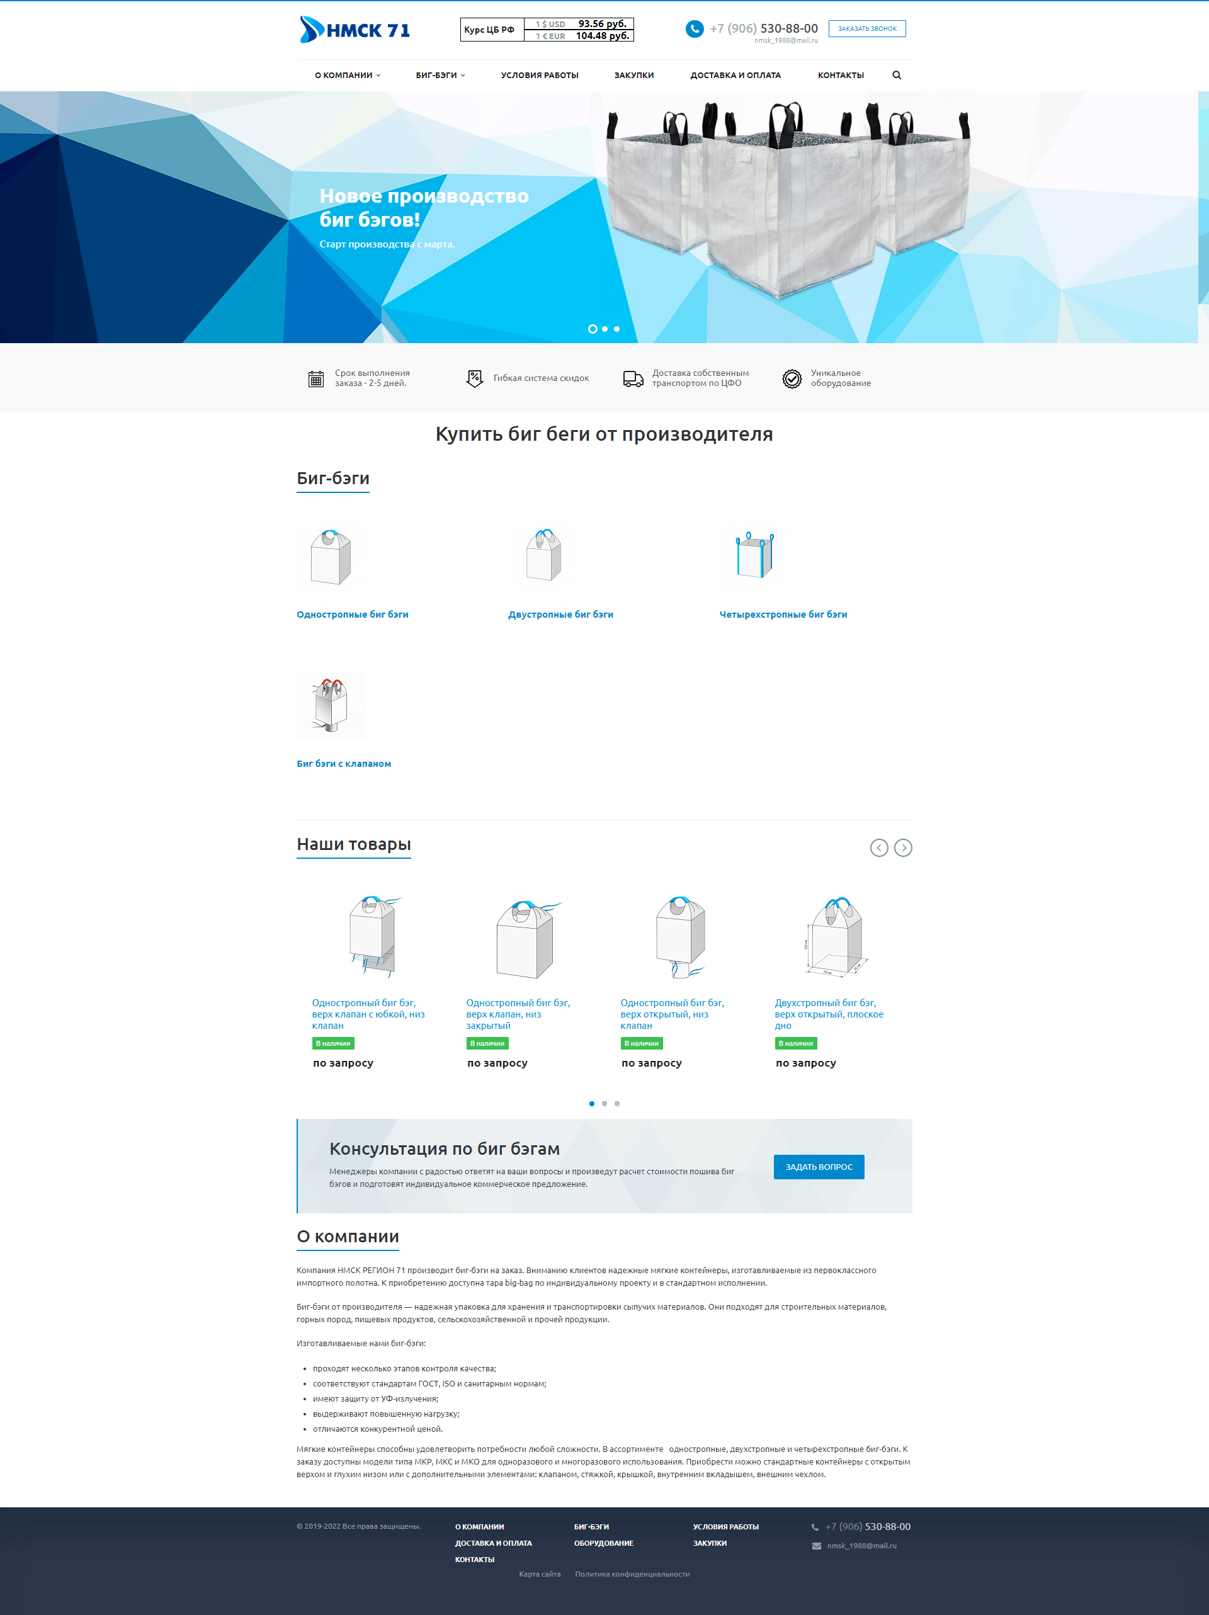
Task: Select second products carousel page dot
Action: pos(604,1103)
